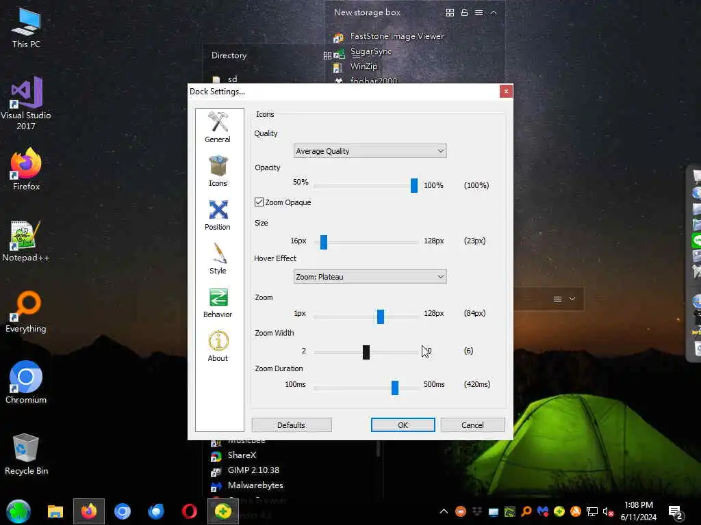Open the Windows Start button
701x525 pixels.
[18, 511]
